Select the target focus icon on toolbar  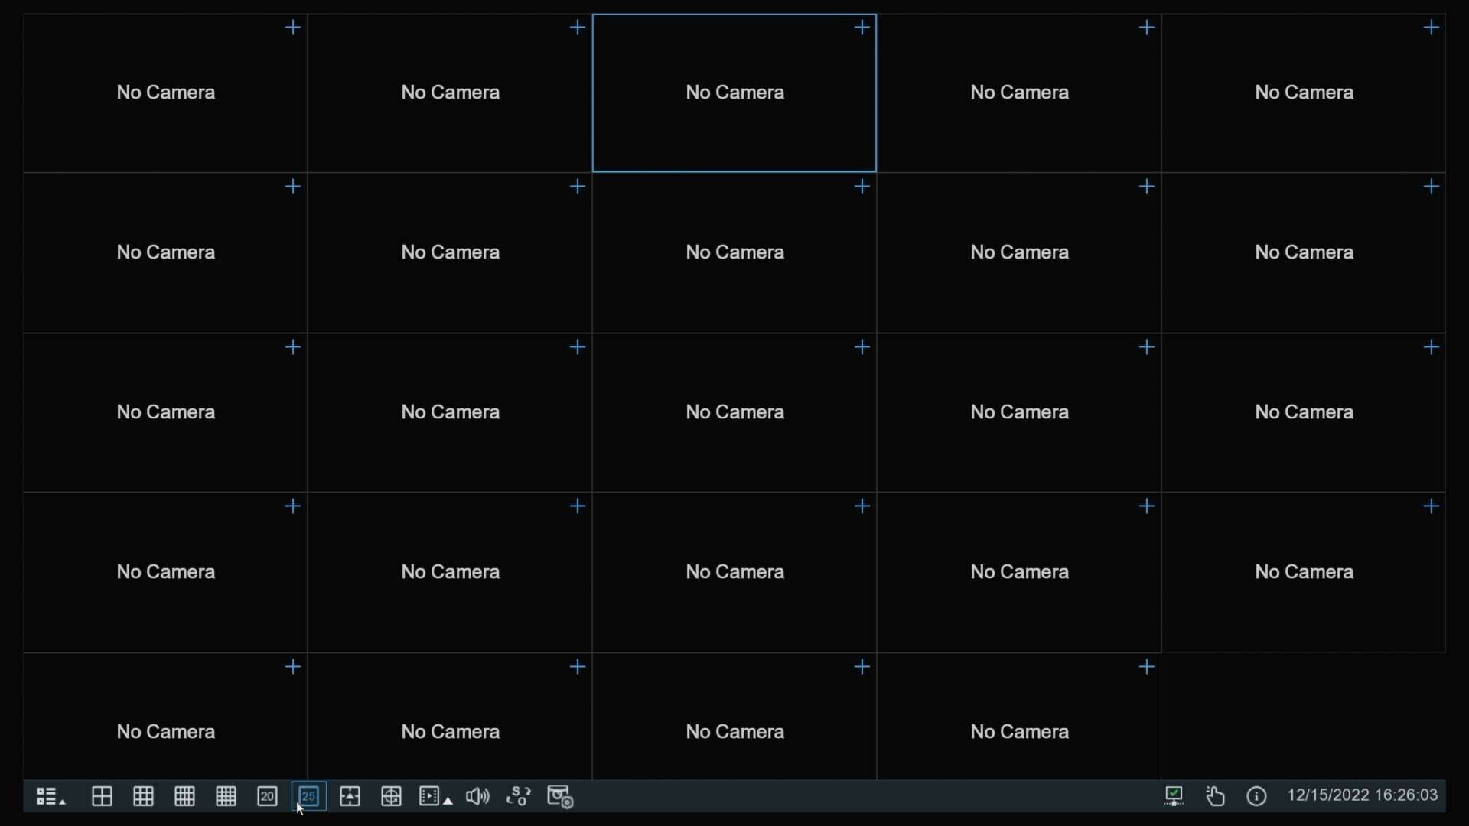point(391,797)
